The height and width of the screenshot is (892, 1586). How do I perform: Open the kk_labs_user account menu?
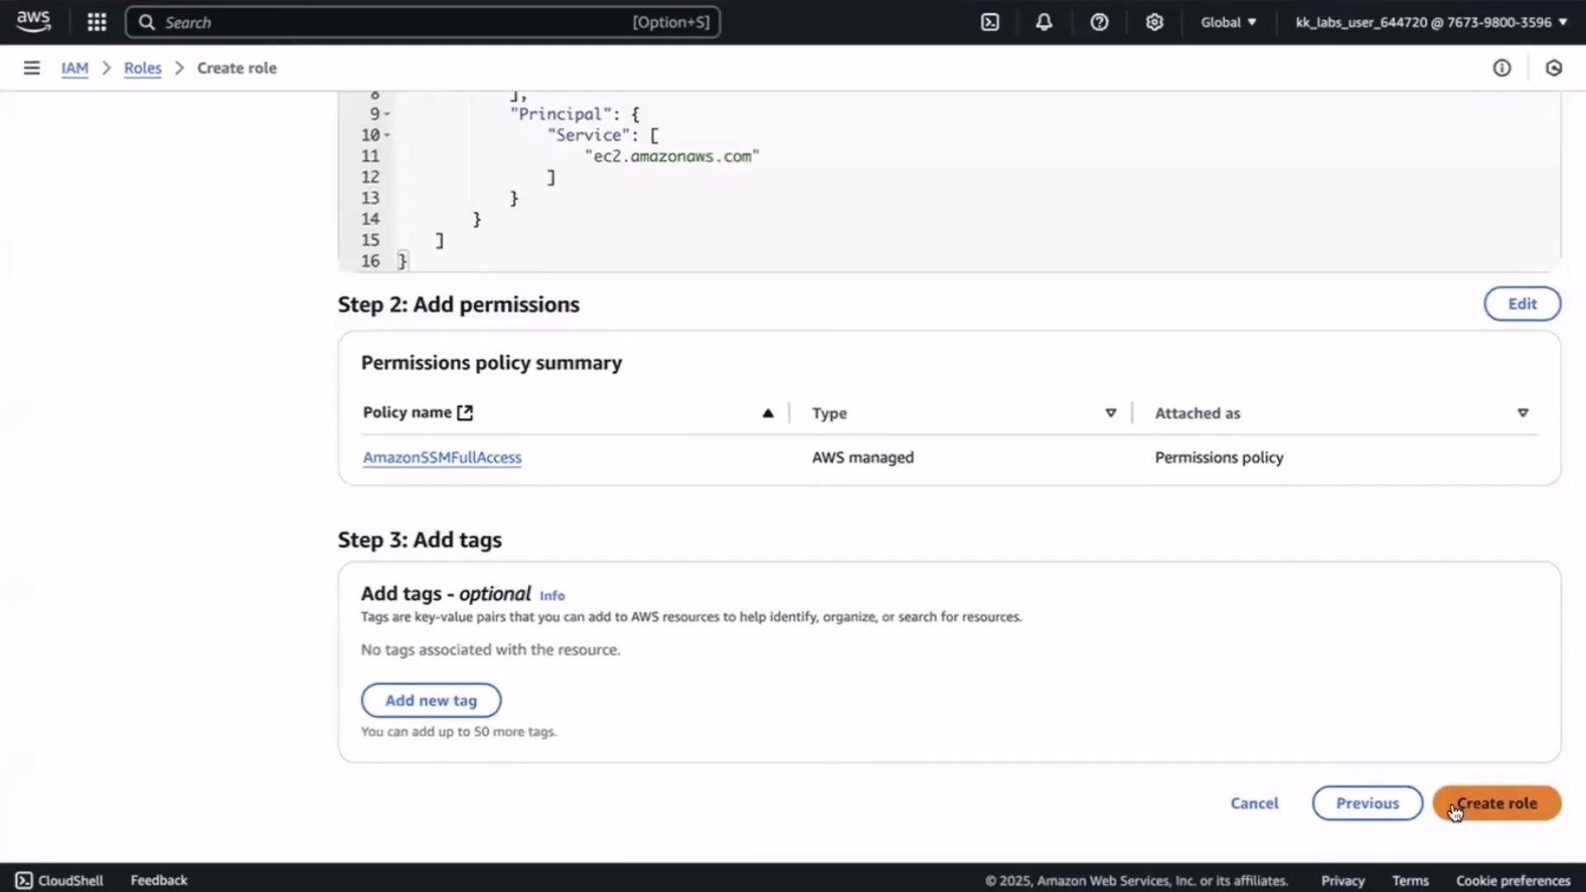pos(1432,22)
